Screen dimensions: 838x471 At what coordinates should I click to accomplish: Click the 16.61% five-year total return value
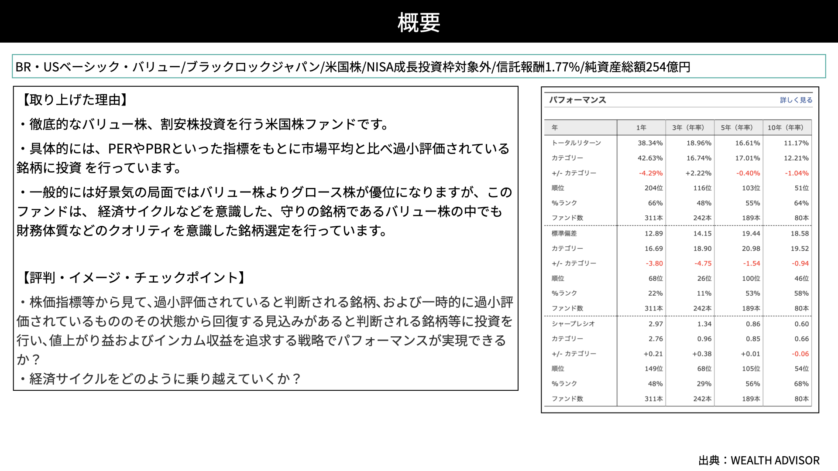coord(748,143)
